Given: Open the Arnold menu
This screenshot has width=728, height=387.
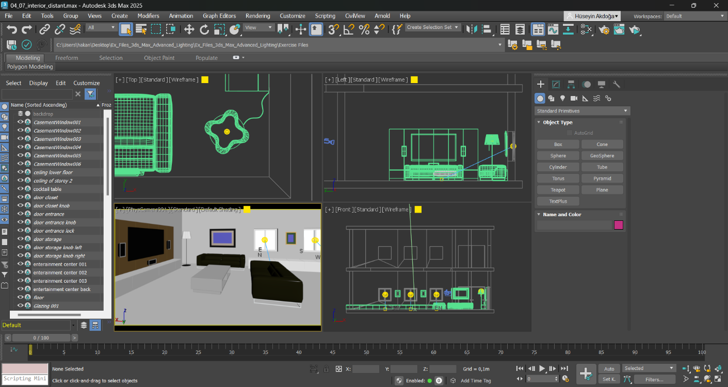Looking at the screenshot, I should click(x=382, y=16).
